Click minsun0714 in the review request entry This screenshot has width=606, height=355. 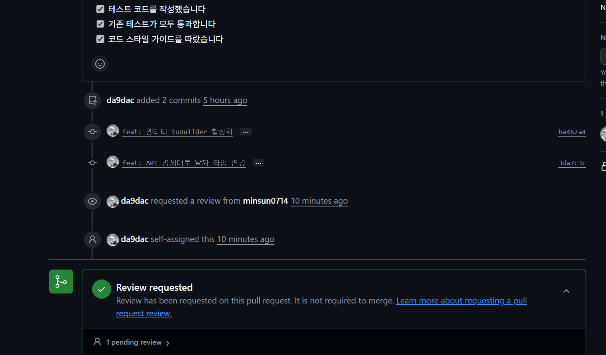tap(265, 201)
